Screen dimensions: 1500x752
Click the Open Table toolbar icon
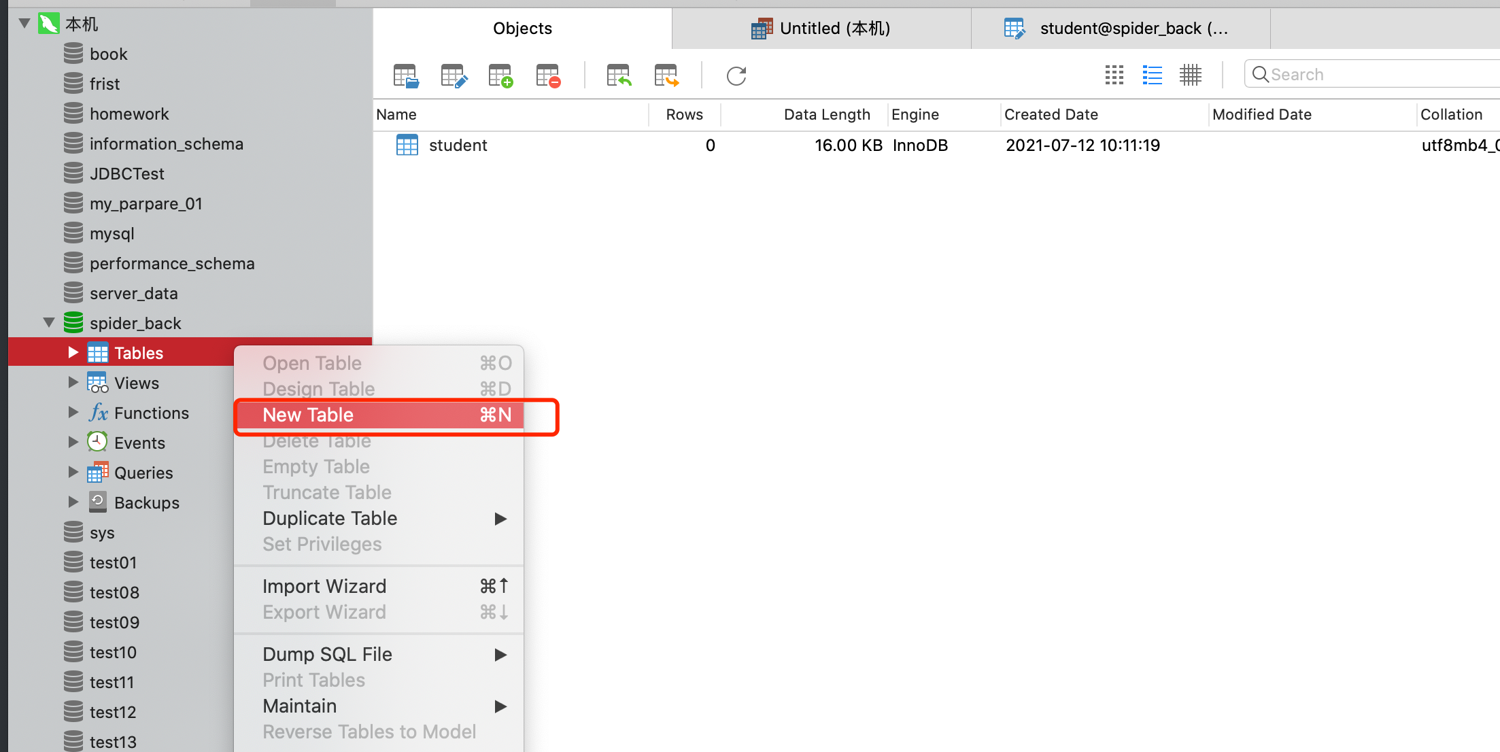coord(406,75)
